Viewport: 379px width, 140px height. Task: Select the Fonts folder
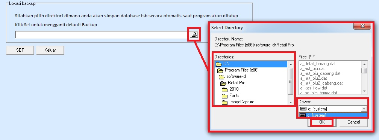tap(234, 95)
